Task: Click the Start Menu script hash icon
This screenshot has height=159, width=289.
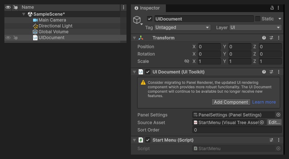Action: pyautogui.click(x=141, y=140)
